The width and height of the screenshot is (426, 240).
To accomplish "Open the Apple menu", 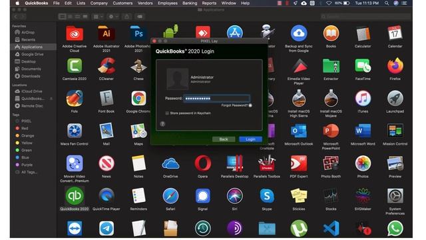I will (x=17, y=3).
